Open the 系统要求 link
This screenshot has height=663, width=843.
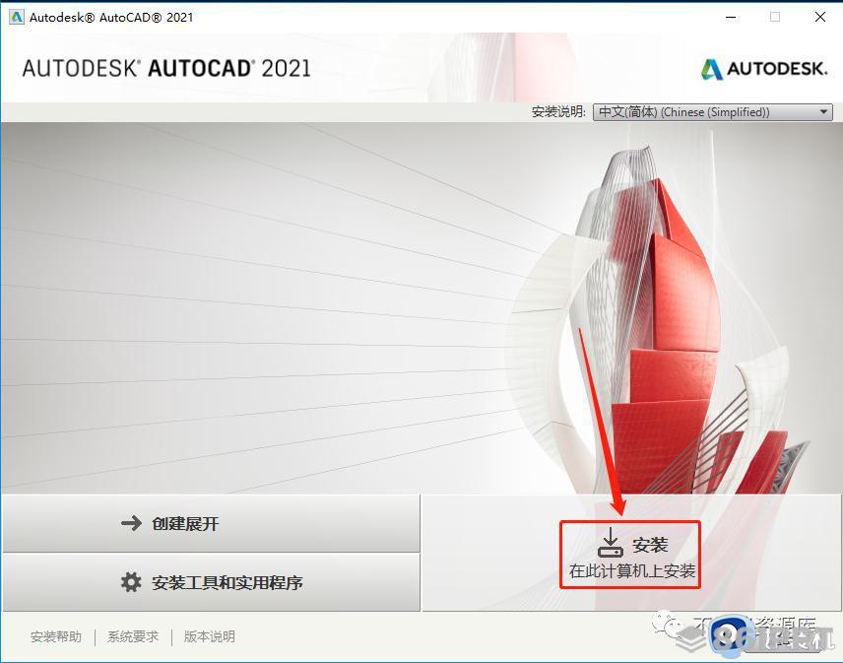pos(133,636)
